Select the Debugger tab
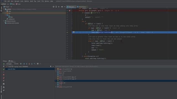The height and width of the screenshot is (99, 177). (9, 64)
